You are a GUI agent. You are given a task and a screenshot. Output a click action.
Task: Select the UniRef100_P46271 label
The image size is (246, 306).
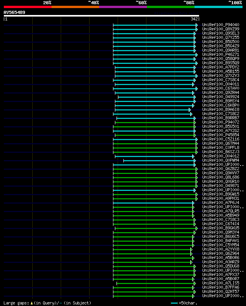pyautogui.click(x=221, y=54)
